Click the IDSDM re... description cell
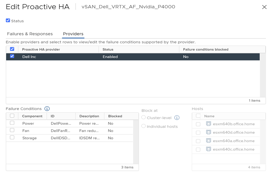The height and width of the screenshot is (175, 270). click(89, 138)
